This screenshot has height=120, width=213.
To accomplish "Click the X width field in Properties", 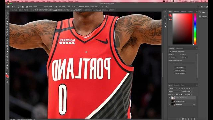I will coord(173,57).
